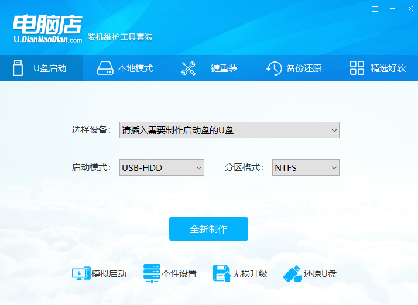The image size is (418, 305).
Task: Click the wrench tools icon for 一键重装
Action: [x=189, y=68]
